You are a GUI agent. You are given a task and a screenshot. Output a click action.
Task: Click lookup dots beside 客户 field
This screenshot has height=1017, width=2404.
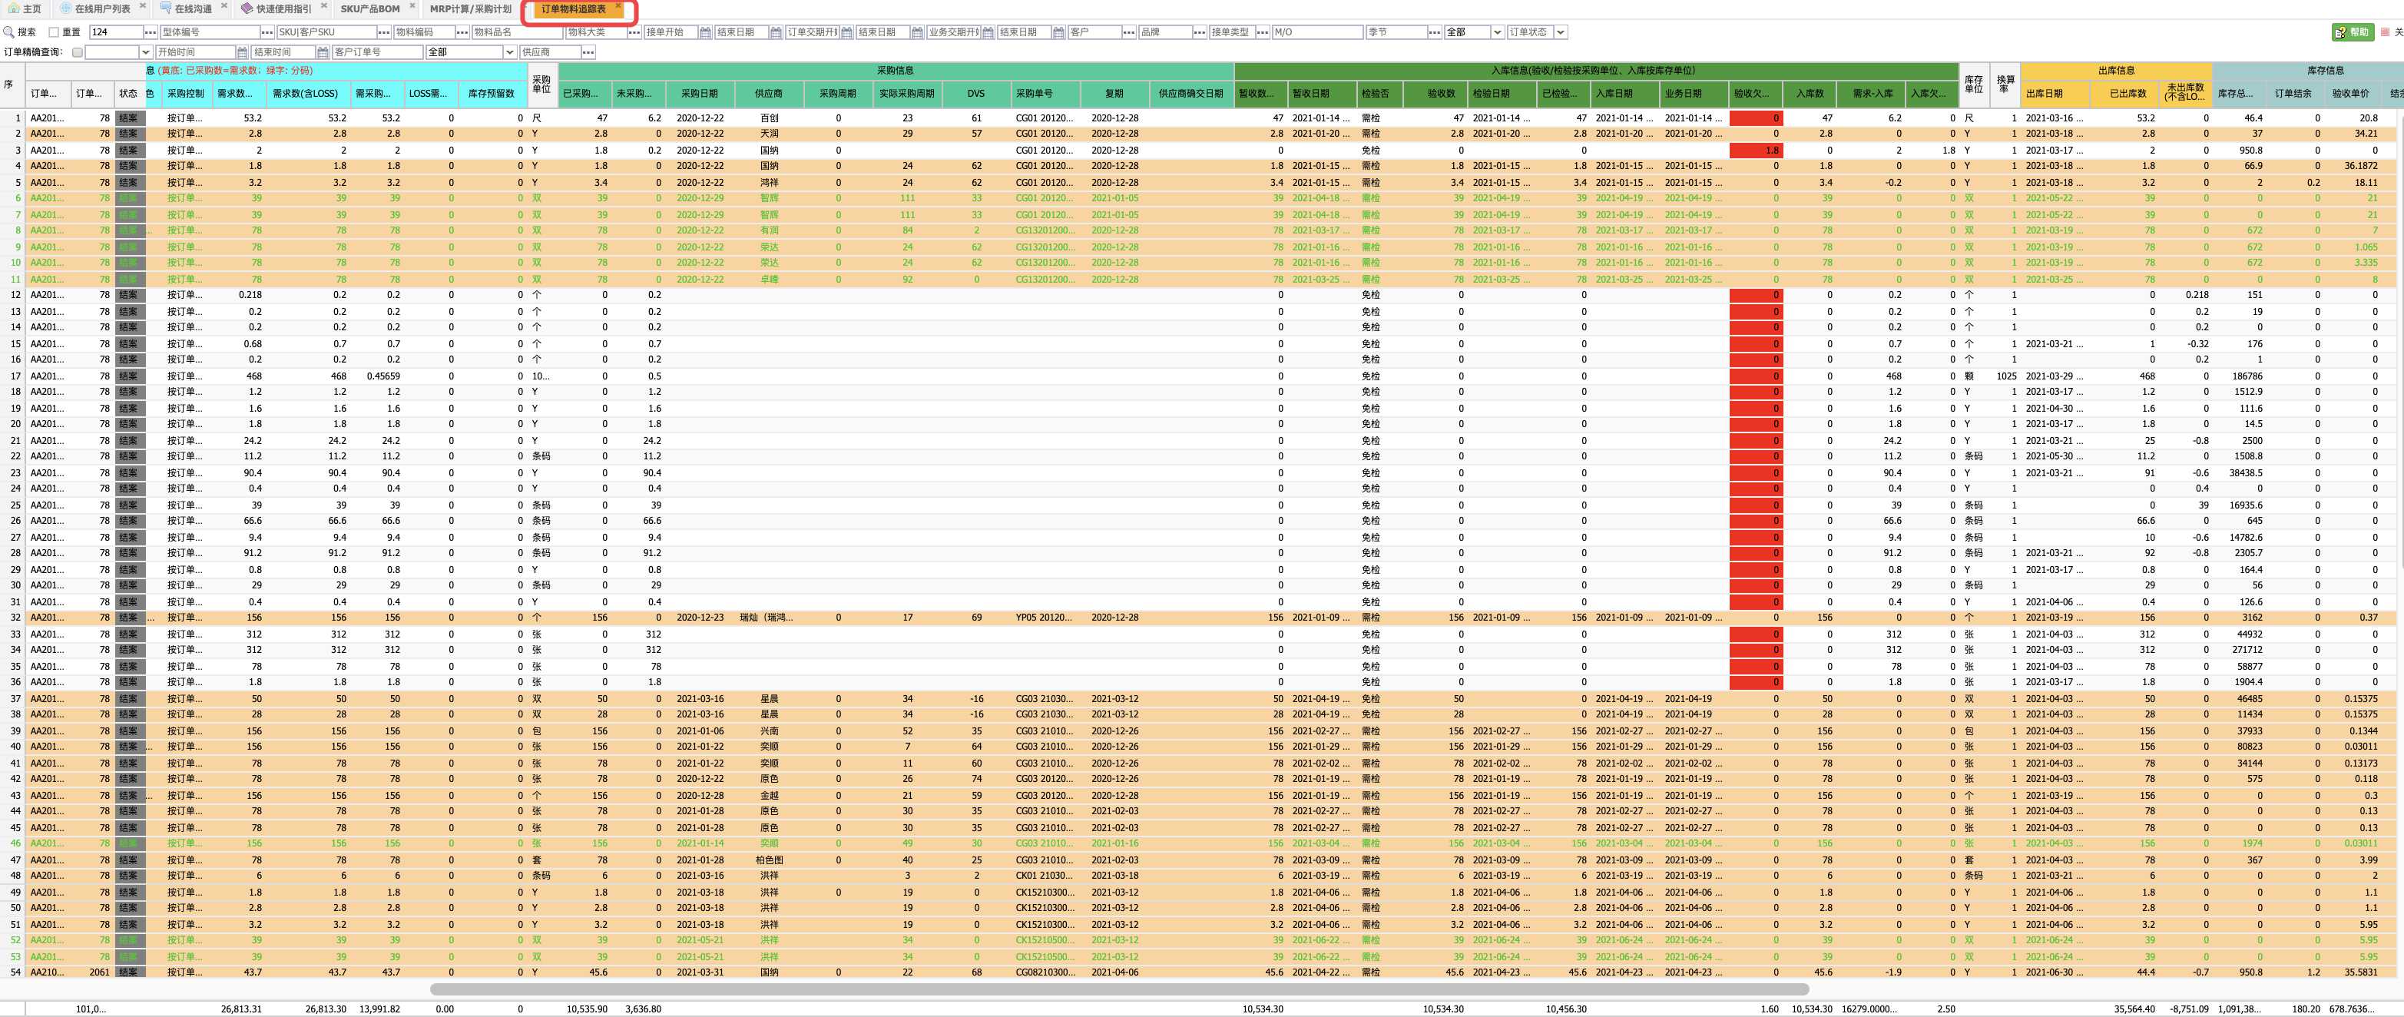coord(1128,31)
